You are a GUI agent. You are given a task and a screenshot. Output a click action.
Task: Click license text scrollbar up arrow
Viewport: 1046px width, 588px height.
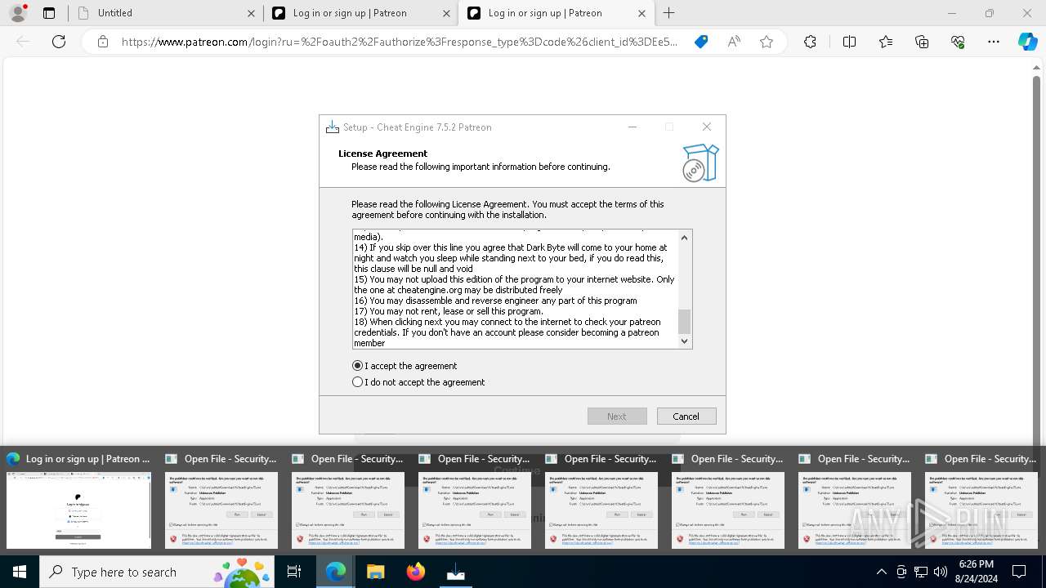coord(685,238)
